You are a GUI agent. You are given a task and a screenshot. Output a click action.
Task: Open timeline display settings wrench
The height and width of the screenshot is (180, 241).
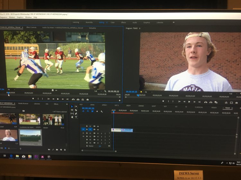(x=102, y=112)
